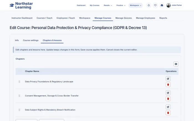Click chapter name Data Subject Rights & Mandatory Breach Notification
The width and height of the screenshot is (194, 121).
click(50, 110)
